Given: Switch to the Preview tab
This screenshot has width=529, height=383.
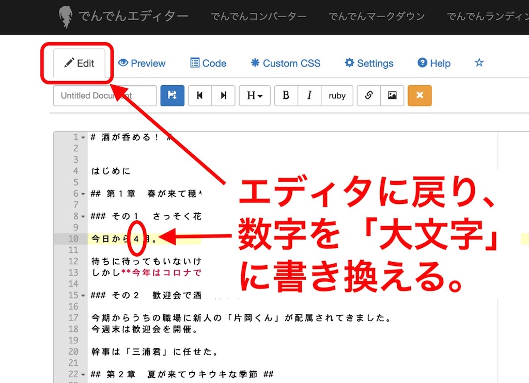Looking at the screenshot, I should (142, 63).
